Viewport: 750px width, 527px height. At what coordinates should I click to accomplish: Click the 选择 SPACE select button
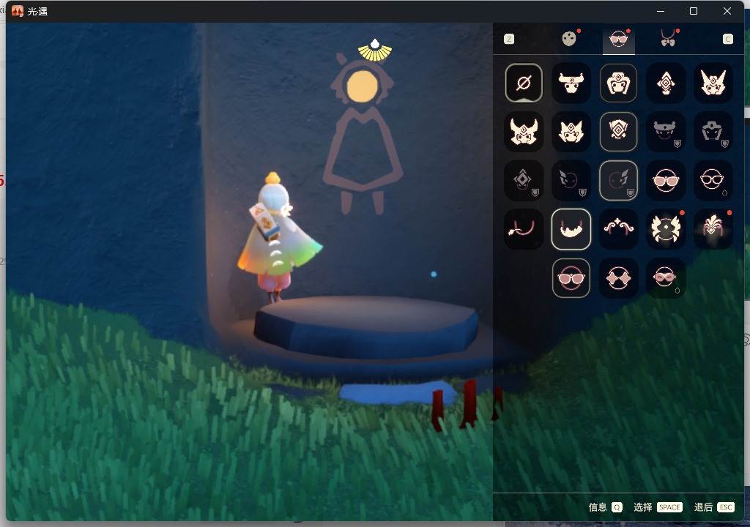click(658, 507)
